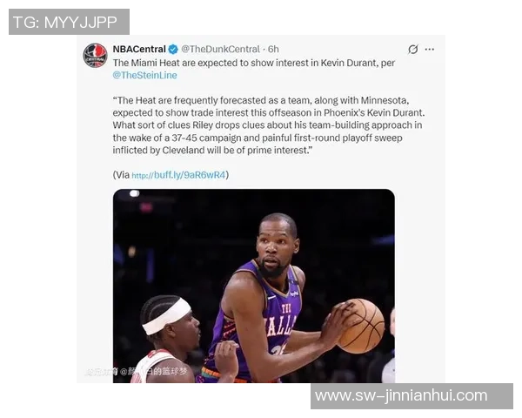Click the basketball in the photo
The width and height of the screenshot is (522, 418).
point(361,326)
